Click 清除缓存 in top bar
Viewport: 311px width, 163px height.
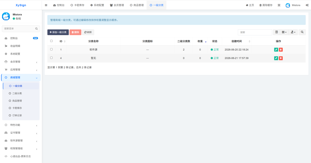coord(266,5)
